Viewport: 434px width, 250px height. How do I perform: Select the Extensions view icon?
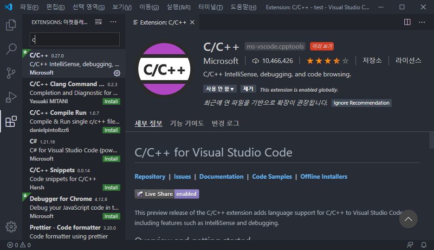tap(11, 121)
